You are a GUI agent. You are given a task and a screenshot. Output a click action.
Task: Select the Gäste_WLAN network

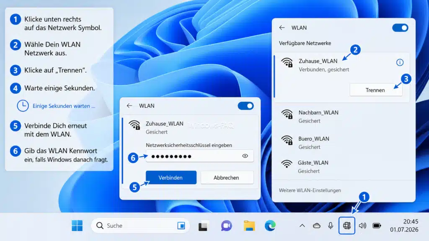342,167
